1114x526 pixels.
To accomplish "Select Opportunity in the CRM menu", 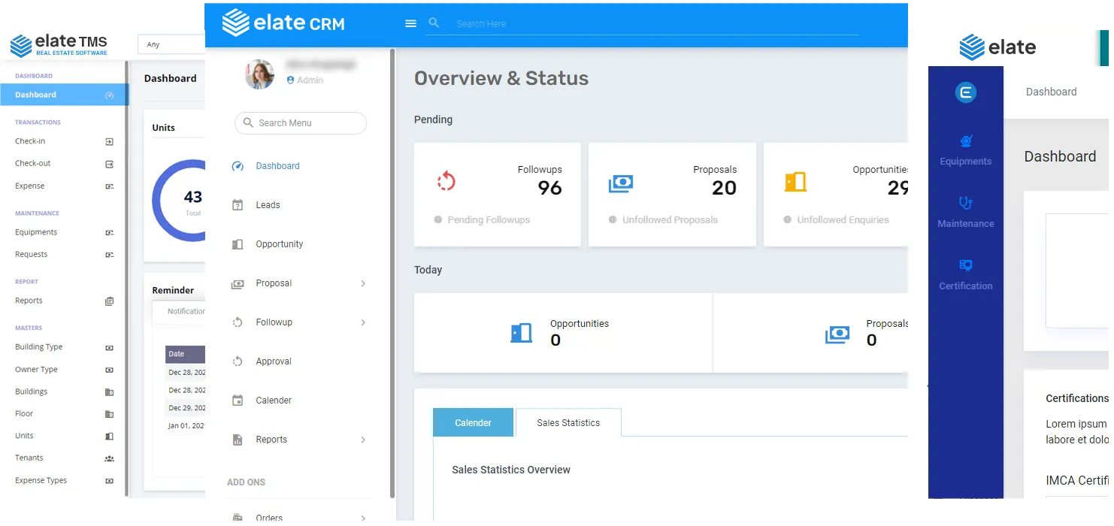I will point(280,244).
